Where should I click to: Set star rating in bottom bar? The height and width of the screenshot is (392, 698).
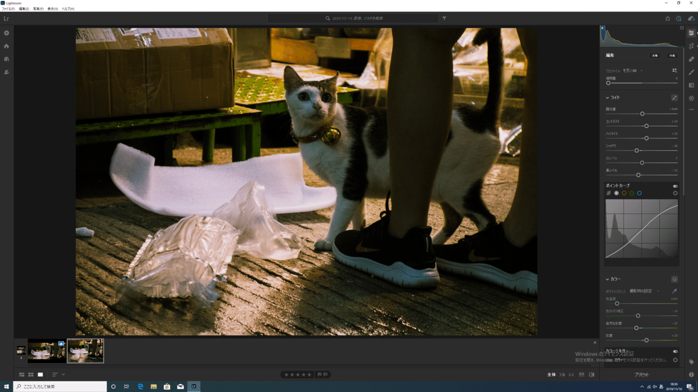299,375
